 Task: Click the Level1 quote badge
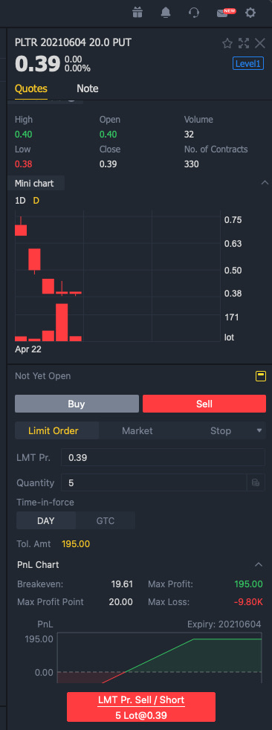[248, 64]
